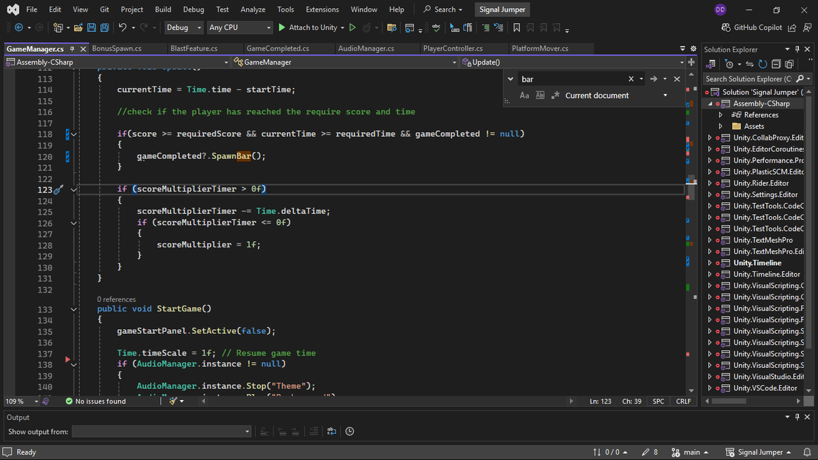The image size is (818, 460).
Task: Open the Assembly-CSharp project scope dropdown
Action: 117,62
